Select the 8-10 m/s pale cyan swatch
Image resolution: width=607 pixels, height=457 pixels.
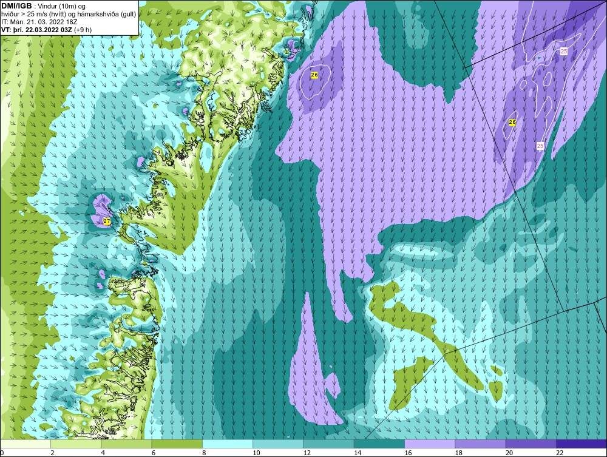228,444
